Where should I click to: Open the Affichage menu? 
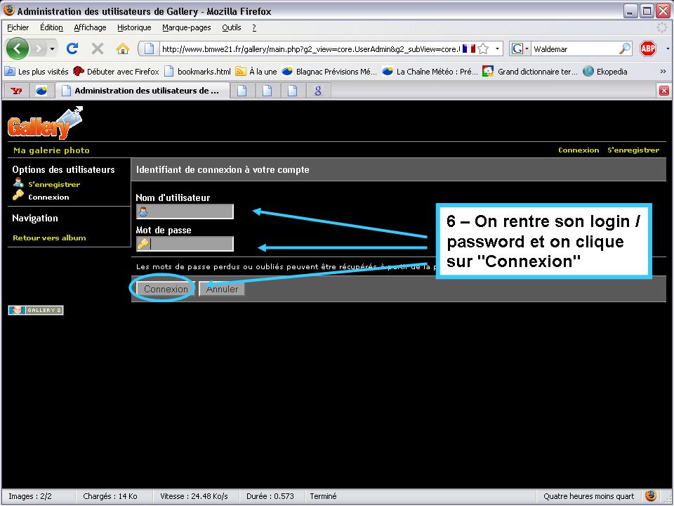click(x=90, y=27)
